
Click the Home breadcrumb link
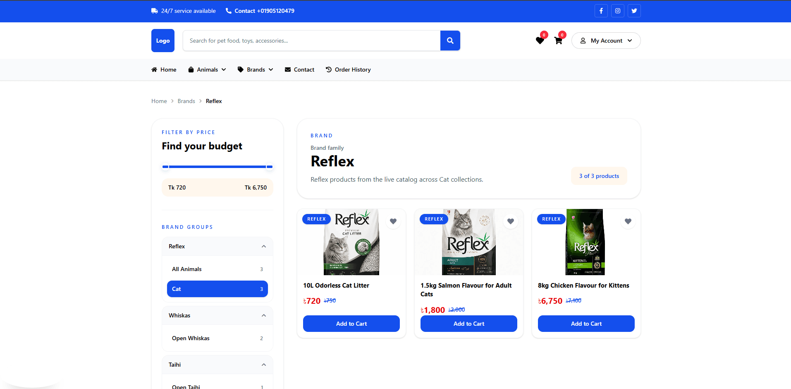pos(159,101)
